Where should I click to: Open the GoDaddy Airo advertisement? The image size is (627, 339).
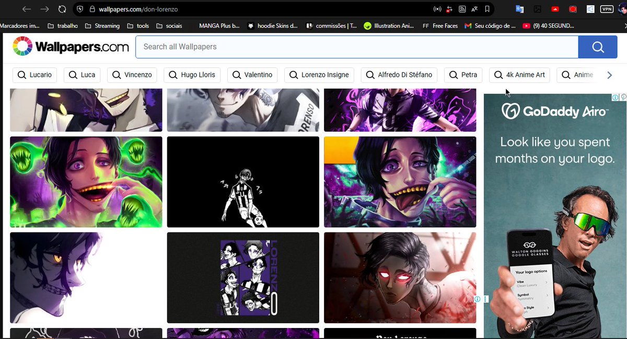[x=555, y=216]
